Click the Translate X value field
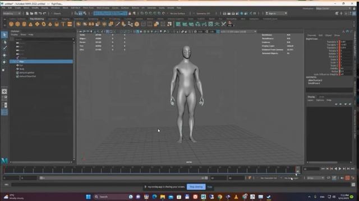This screenshot has width=359, height=201. click(x=346, y=42)
